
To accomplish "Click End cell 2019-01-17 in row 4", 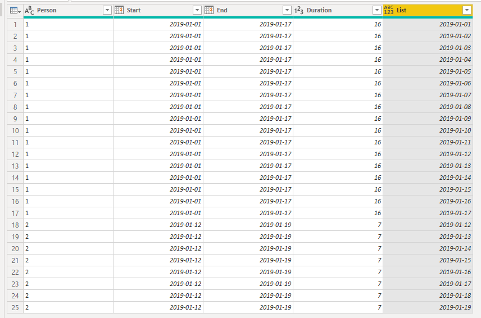I will click(248, 60).
